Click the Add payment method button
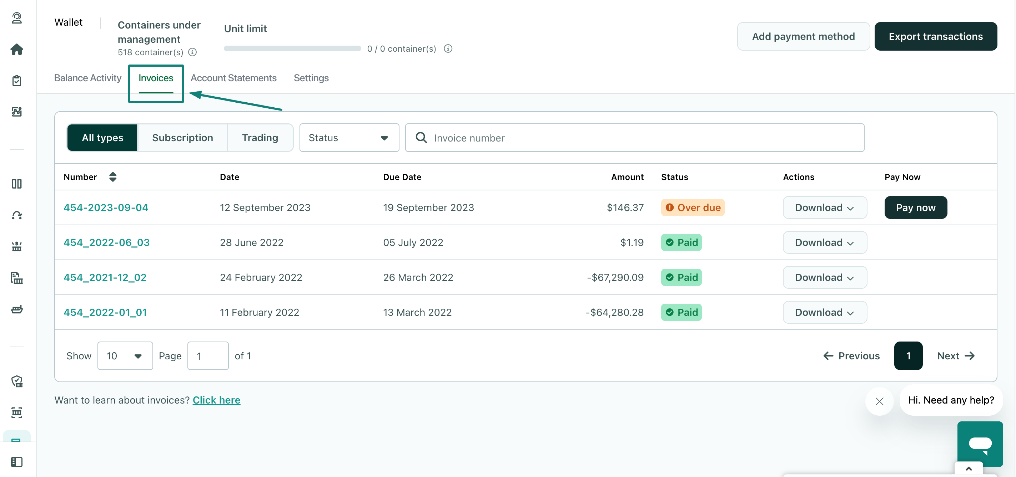 pyautogui.click(x=804, y=36)
